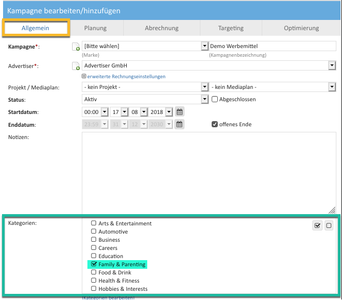Uncheck the Family & Parenting category

tap(94, 264)
